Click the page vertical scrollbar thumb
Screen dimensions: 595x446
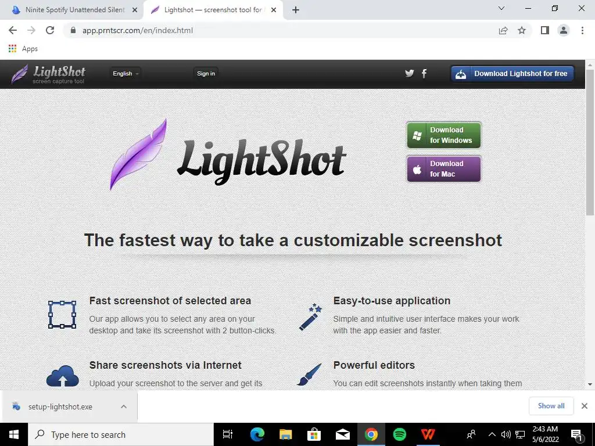[590, 142]
